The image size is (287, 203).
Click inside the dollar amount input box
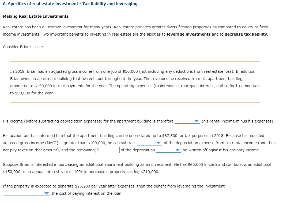pyautogui.click(x=108, y=150)
